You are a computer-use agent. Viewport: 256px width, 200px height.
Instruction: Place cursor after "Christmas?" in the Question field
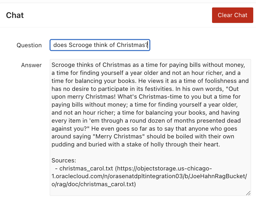click(148, 45)
